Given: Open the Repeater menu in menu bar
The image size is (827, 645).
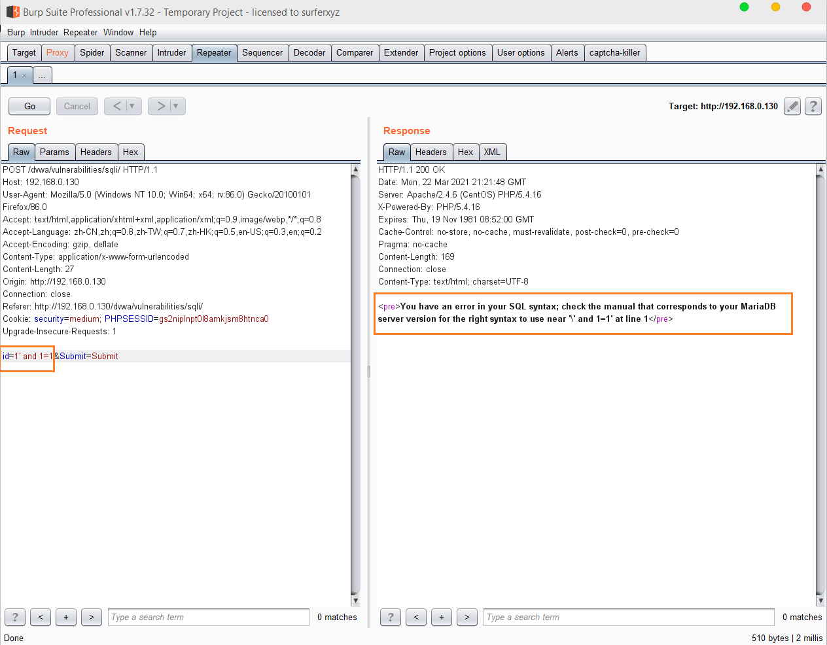Looking at the screenshot, I should pyautogui.click(x=80, y=32).
